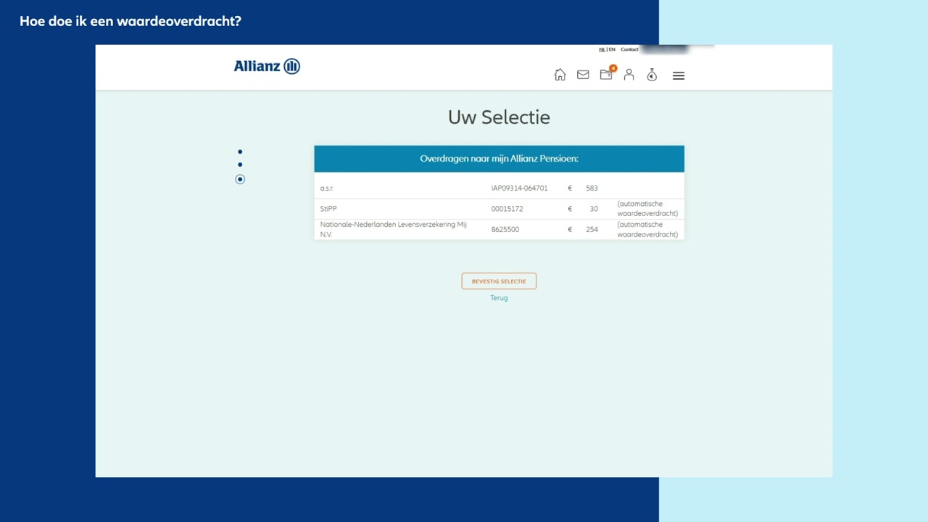
Task: Click policy number 8625500
Action: pos(505,229)
